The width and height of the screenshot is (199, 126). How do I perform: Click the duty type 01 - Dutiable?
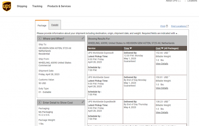point(45,92)
